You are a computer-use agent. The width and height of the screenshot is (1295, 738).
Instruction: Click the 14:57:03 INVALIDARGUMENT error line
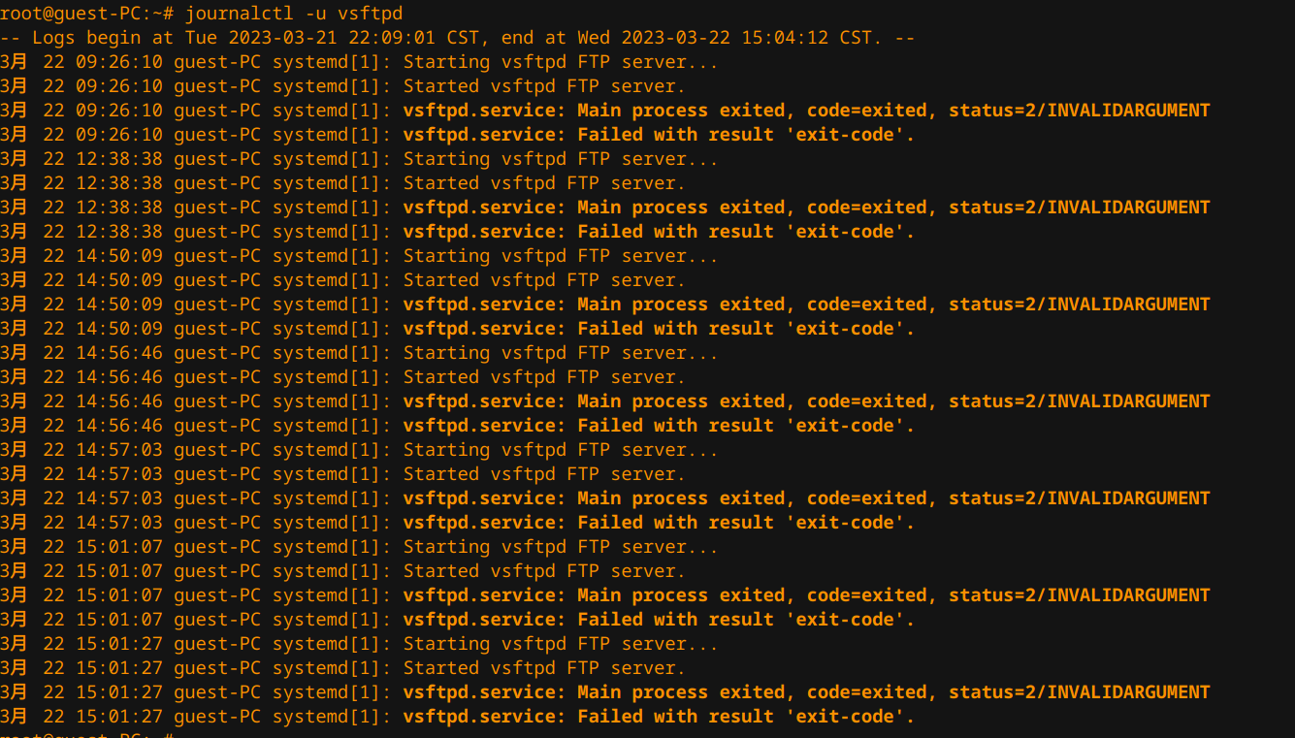[x=605, y=498]
